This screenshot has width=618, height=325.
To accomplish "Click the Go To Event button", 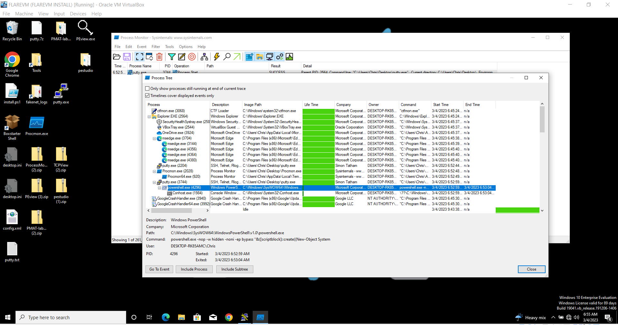I will [x=159, y=269].
